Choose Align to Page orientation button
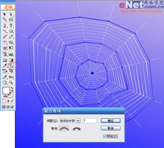Image resolution: width=164 pixels, height=148 pixels. click(64, 128)
